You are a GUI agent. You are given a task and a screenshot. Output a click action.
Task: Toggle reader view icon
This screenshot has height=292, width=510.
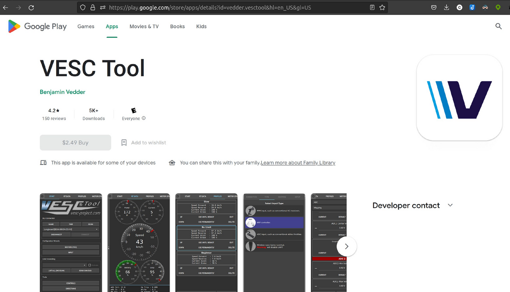point(372,8)
